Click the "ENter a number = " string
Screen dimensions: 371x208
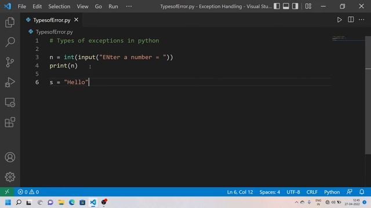[x=133, y=57]
